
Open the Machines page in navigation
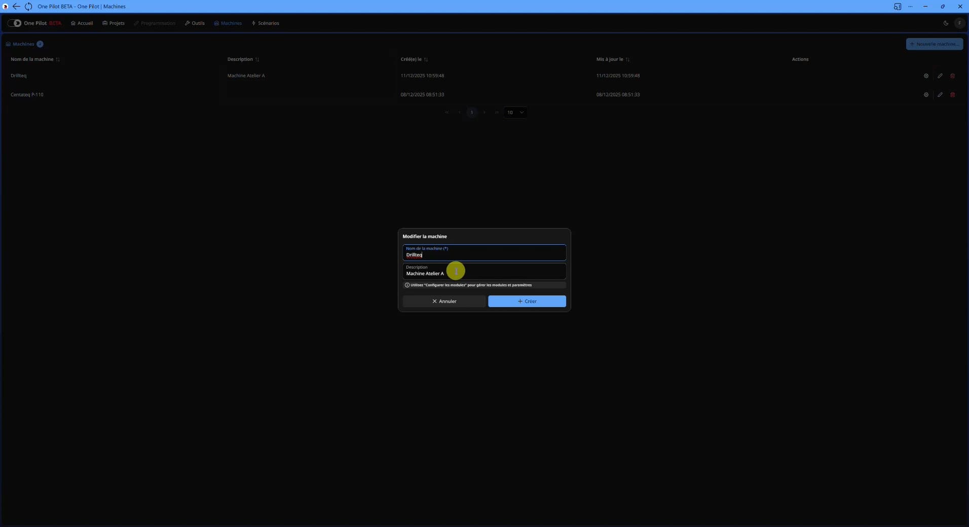click(228, 23)
